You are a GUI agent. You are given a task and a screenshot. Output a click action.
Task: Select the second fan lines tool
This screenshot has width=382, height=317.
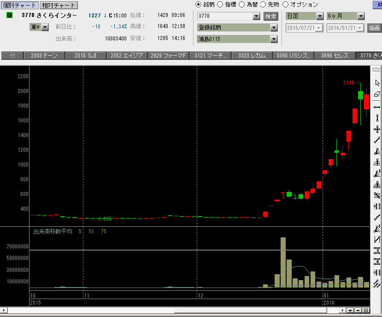tap(377, 173)
